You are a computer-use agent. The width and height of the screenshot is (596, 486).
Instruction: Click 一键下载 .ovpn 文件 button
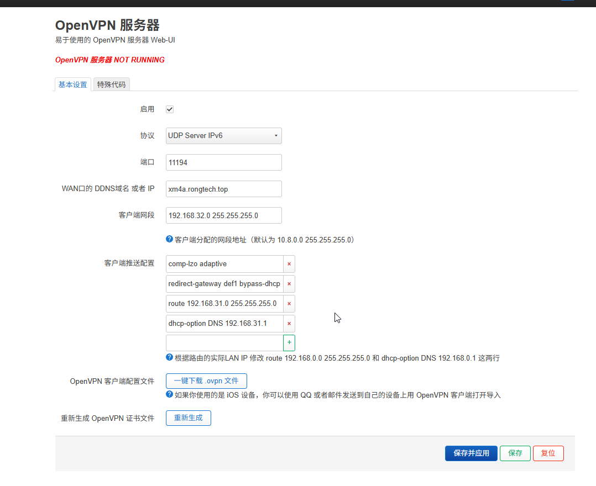coord(206,381)
